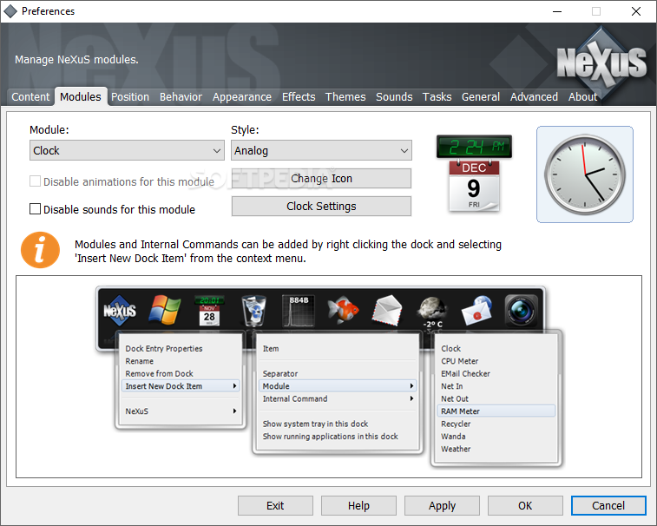Click the Change Icon button
The image size is (657, 526).
(x=321, y=179)
